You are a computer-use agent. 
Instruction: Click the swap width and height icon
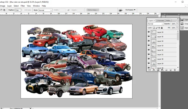click(x=68, y=10)
